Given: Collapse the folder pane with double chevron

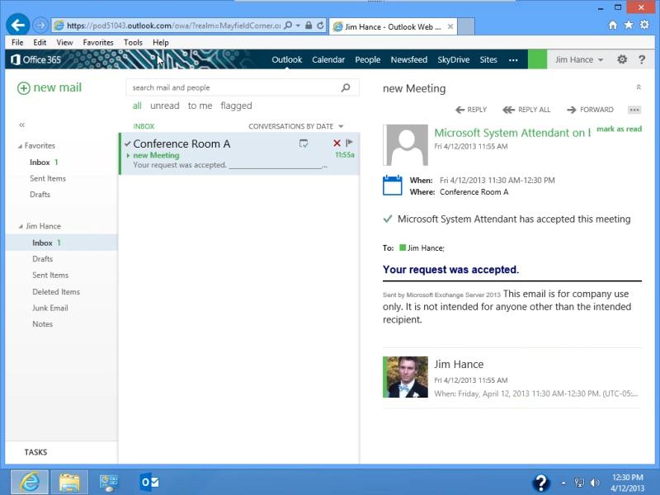Looking at the screenshot, I should [22, 125].
